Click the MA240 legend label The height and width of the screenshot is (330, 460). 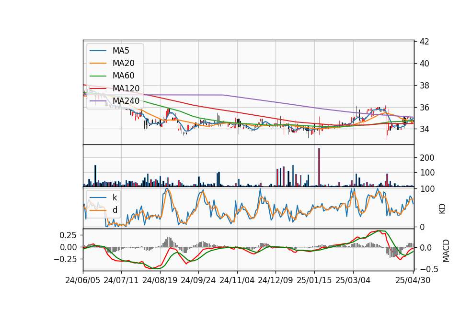[x=126, y=101]
